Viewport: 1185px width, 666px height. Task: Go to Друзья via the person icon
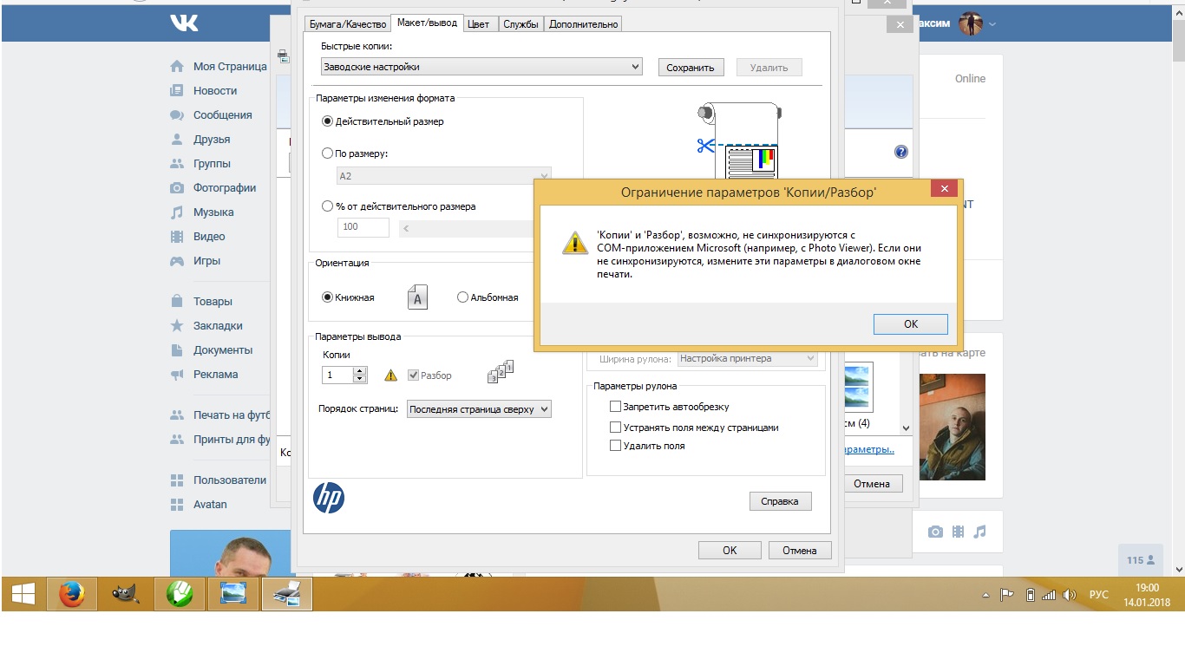177,140
